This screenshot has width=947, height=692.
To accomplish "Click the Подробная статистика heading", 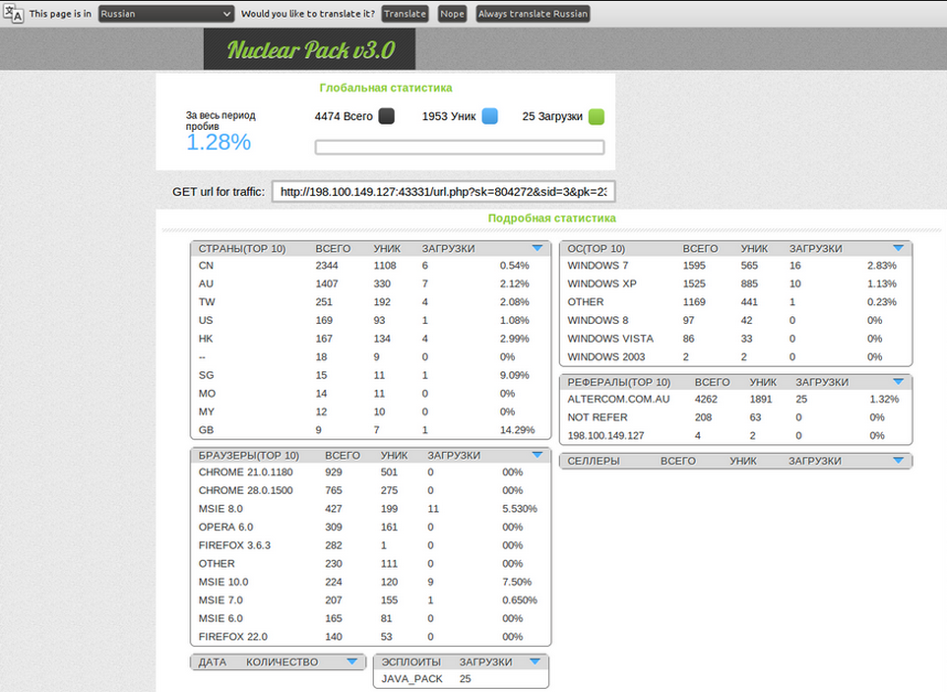I will coord(551,219).
